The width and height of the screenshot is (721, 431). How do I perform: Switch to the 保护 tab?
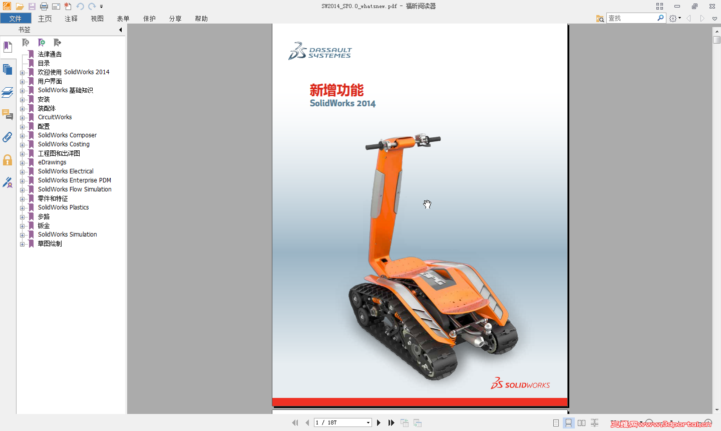pyautogui.click(x=149, y=19)
